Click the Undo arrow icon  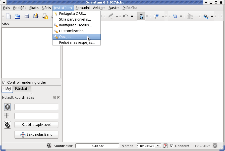click(x=126, y=16)
